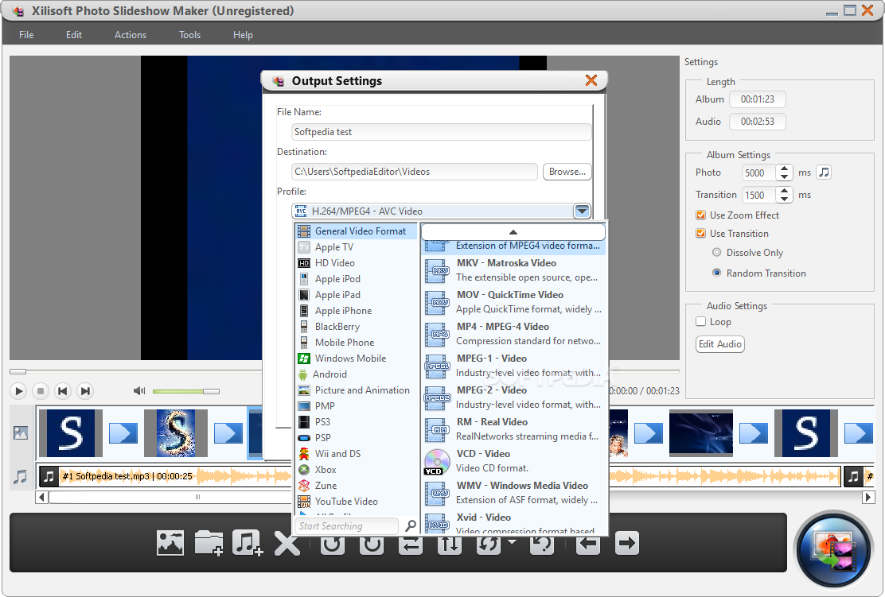Click the flip vertical arrows icon

[x=450, y=545]
